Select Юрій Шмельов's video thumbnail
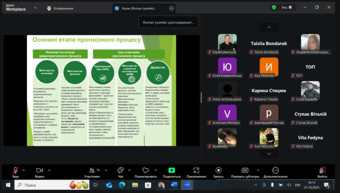The height and width of the screenshot is (193, 340). (x=227, y=42)
